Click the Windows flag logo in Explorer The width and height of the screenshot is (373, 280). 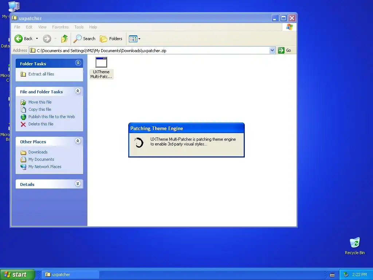tap(289, 27)
